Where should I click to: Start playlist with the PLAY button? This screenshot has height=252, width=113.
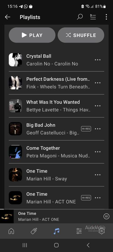(32, 35)
